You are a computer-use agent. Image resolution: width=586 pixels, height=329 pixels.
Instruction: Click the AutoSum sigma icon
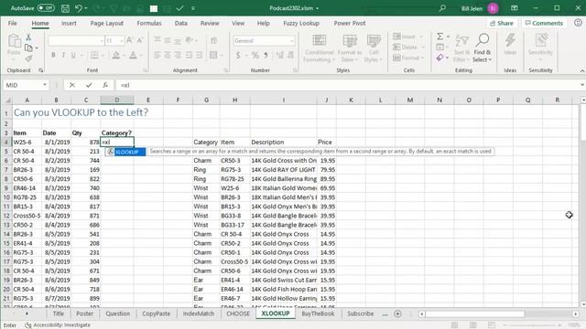[439, 37]
